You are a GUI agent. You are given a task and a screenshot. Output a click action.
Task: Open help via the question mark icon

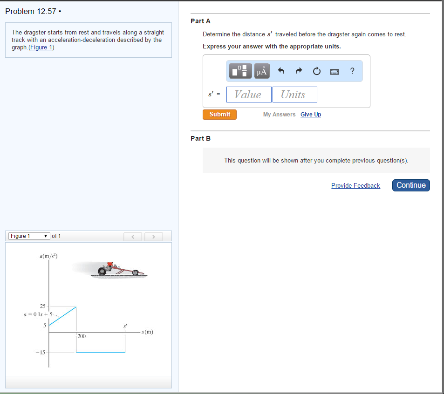[x=352, y=71]
